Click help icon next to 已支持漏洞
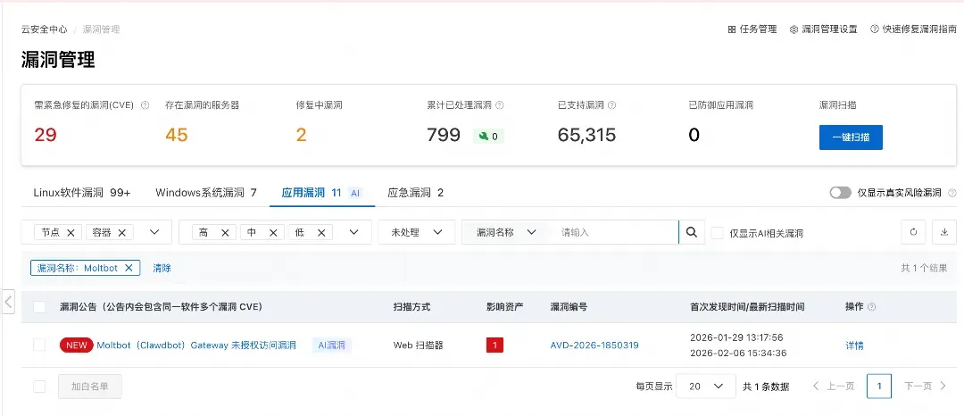Viewport: 964px width, 416px height. coord(611,105)
